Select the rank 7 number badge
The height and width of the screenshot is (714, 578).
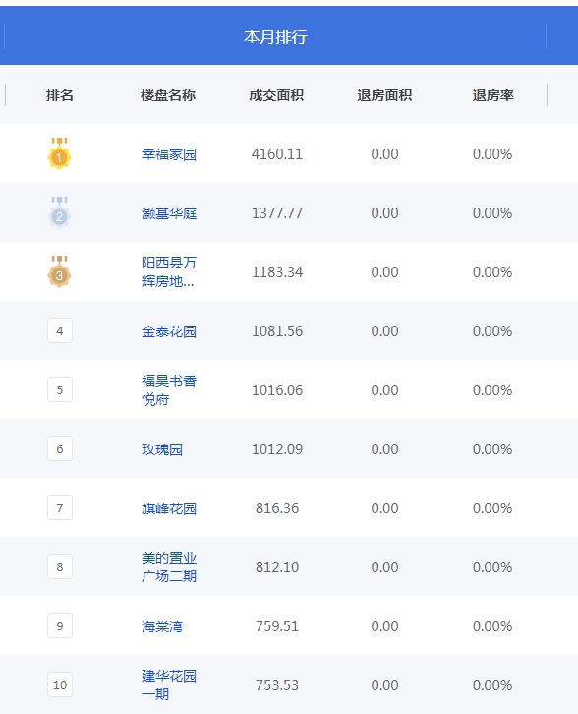[x=60, y=507]
